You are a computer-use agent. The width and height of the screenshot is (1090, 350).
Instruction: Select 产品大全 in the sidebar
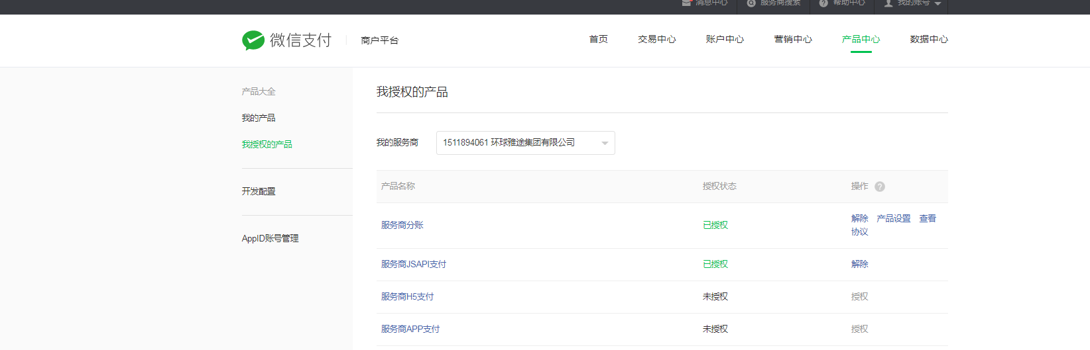(x=259, y=91)
